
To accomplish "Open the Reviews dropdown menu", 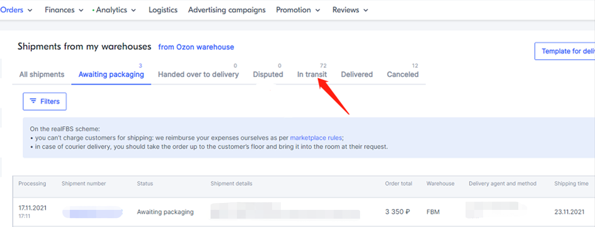I will tap(366, 10).
